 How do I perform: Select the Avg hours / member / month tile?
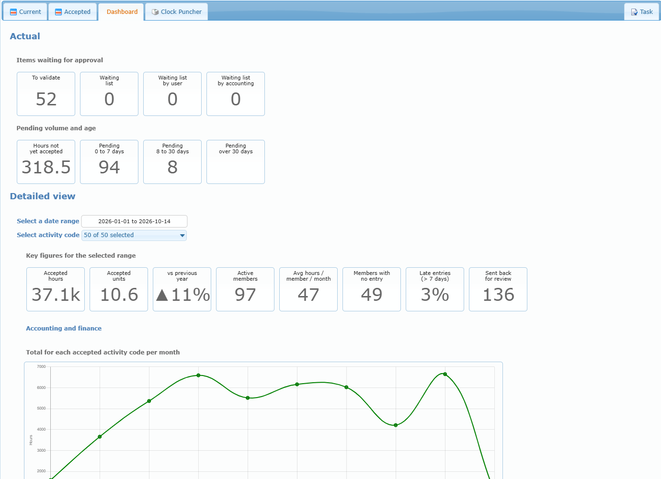308,289
